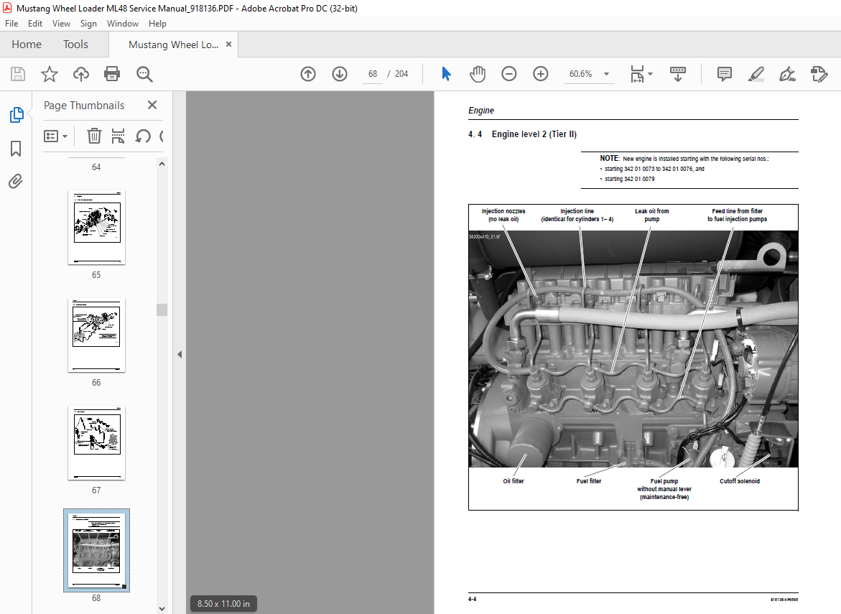The height and width of the screenshot is (614, 841).
Task: Go to previous page arrow
Action: pyautogui.click(x=308, y=74)
